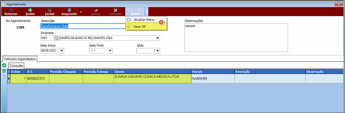
Task: Sort by Previsão Chegada column header
Action: [x=66, y=72]
